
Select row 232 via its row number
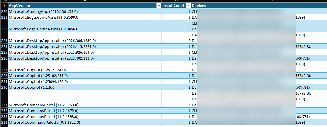[x=4, y=111]
